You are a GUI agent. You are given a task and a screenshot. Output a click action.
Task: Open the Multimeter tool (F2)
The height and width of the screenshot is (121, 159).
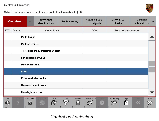[30, 103]
